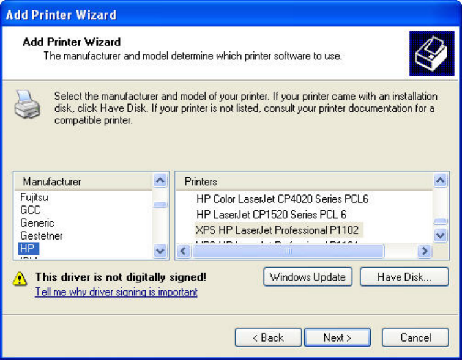Click the Printers column header
Viewport: 462px width, 360px height.
tap(304, 182)
